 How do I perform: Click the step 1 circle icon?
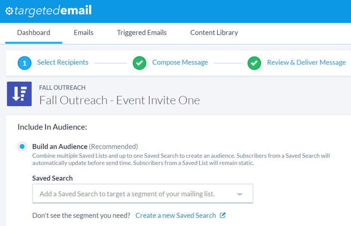24,63
